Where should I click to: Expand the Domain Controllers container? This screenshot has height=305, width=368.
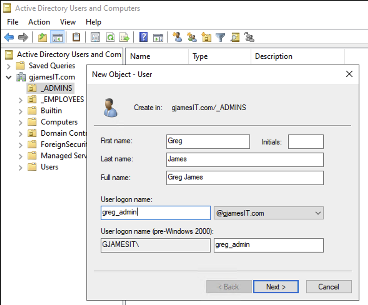pyautogui.click(x=20, y=133)
